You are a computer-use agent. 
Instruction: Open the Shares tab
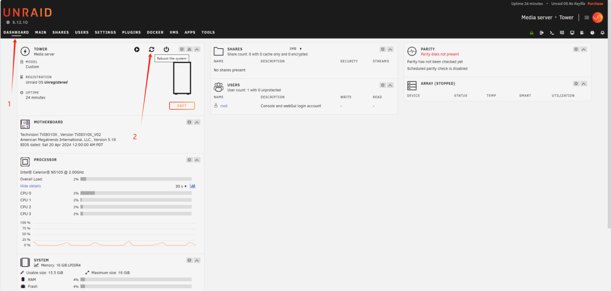point(61,32)
